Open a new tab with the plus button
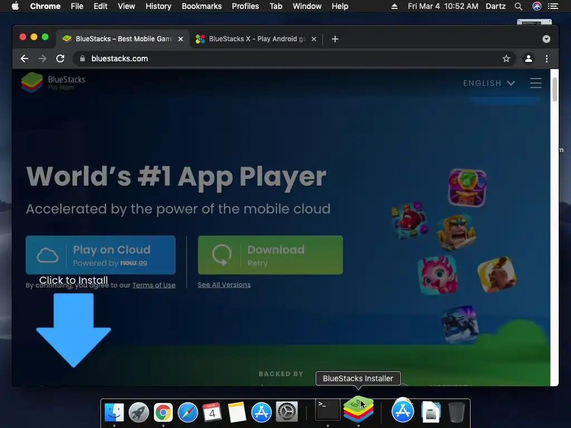The height and width of the screenshot is (428, 571). point(335,39)
